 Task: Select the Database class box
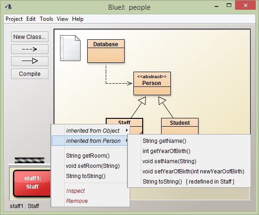point(106,51)
